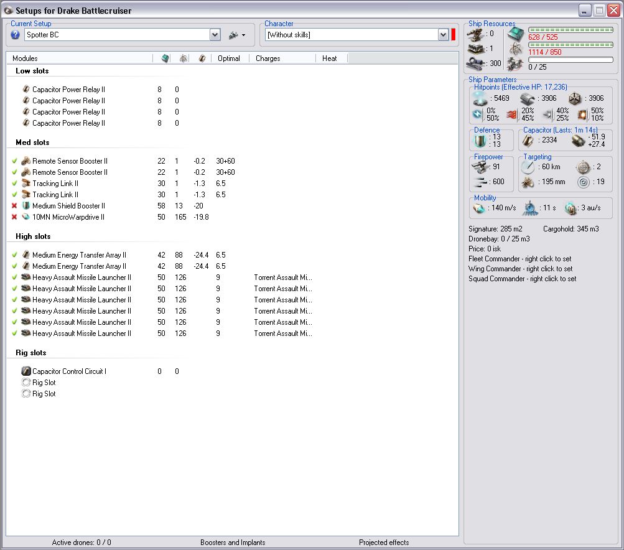Viewport: 624px width, 550px height.
Task: Toggle the checkmark of the second Remote Sensor Booster II
Action: [14, 172]
